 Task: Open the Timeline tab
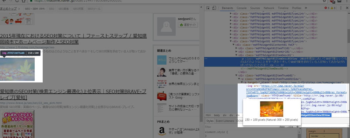(x=283, y=8)
